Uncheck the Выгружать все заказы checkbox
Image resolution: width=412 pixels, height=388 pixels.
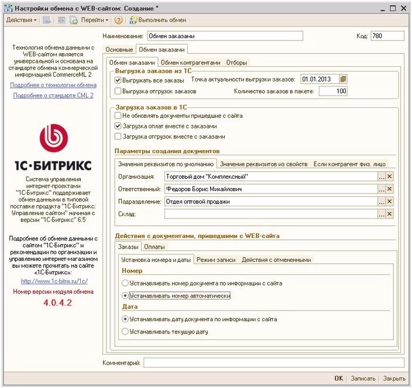(x=118, y=80)
